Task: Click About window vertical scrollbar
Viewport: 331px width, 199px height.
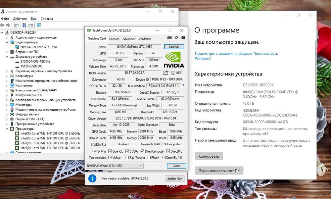Action: [315, 68]
